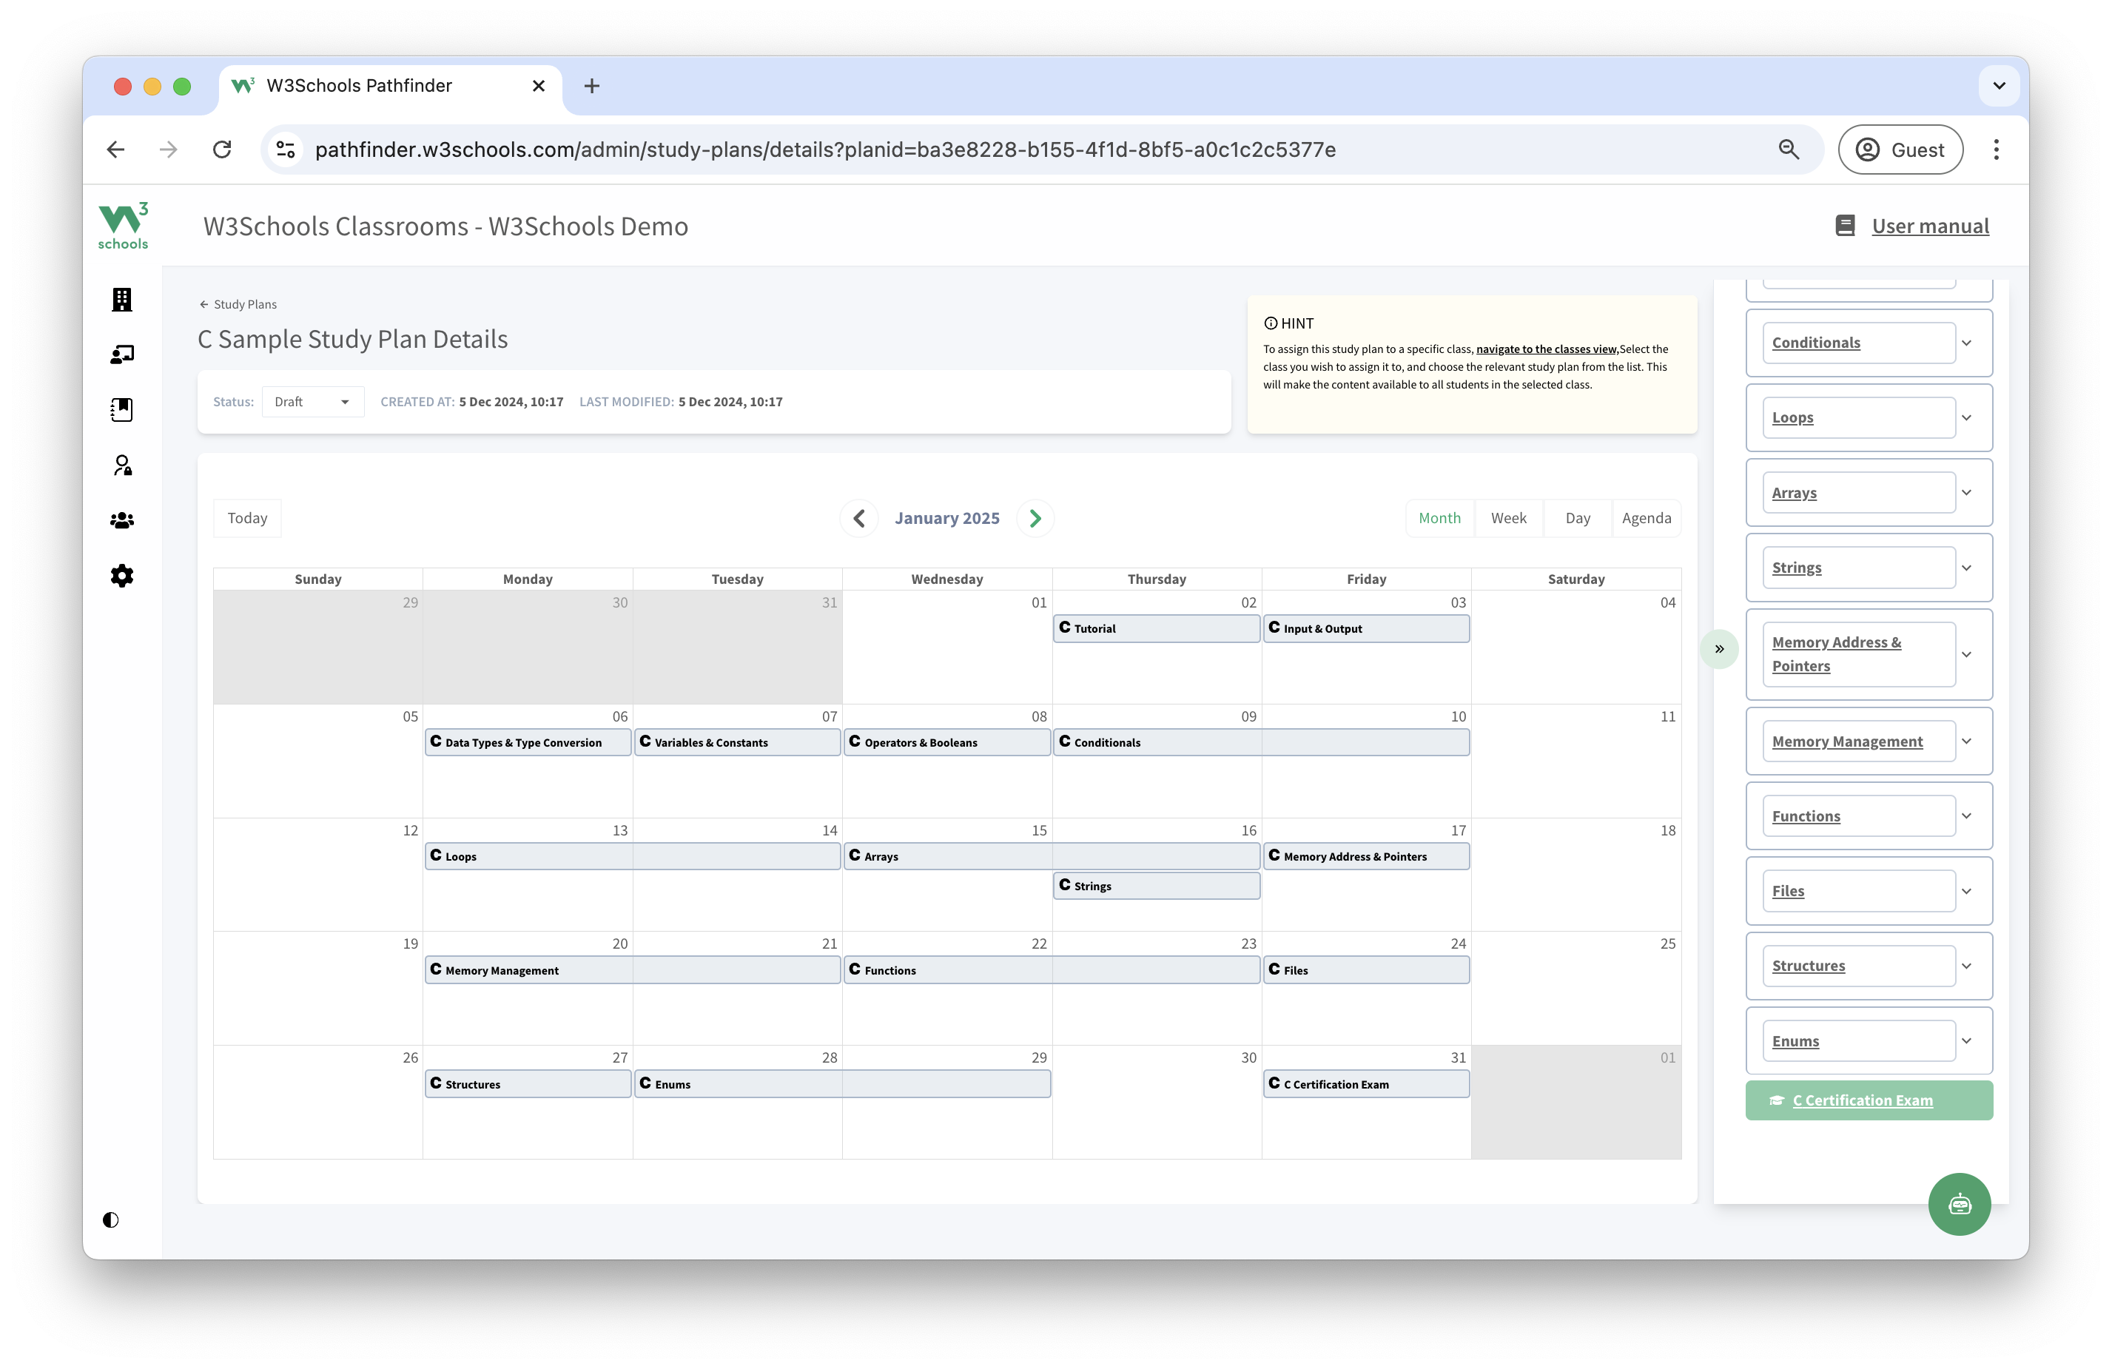Go to next month arrow
2112x1369 pixels.
[x=1035, y=518]
